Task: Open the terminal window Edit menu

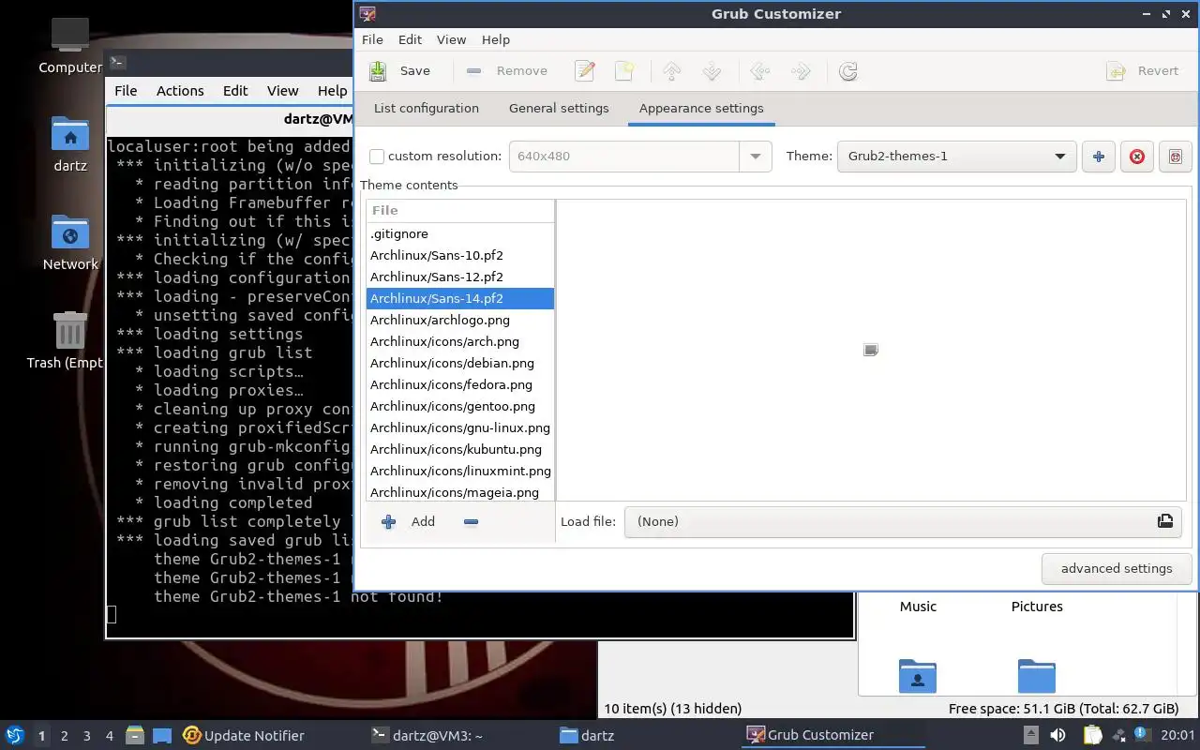Action: [235, 91]
